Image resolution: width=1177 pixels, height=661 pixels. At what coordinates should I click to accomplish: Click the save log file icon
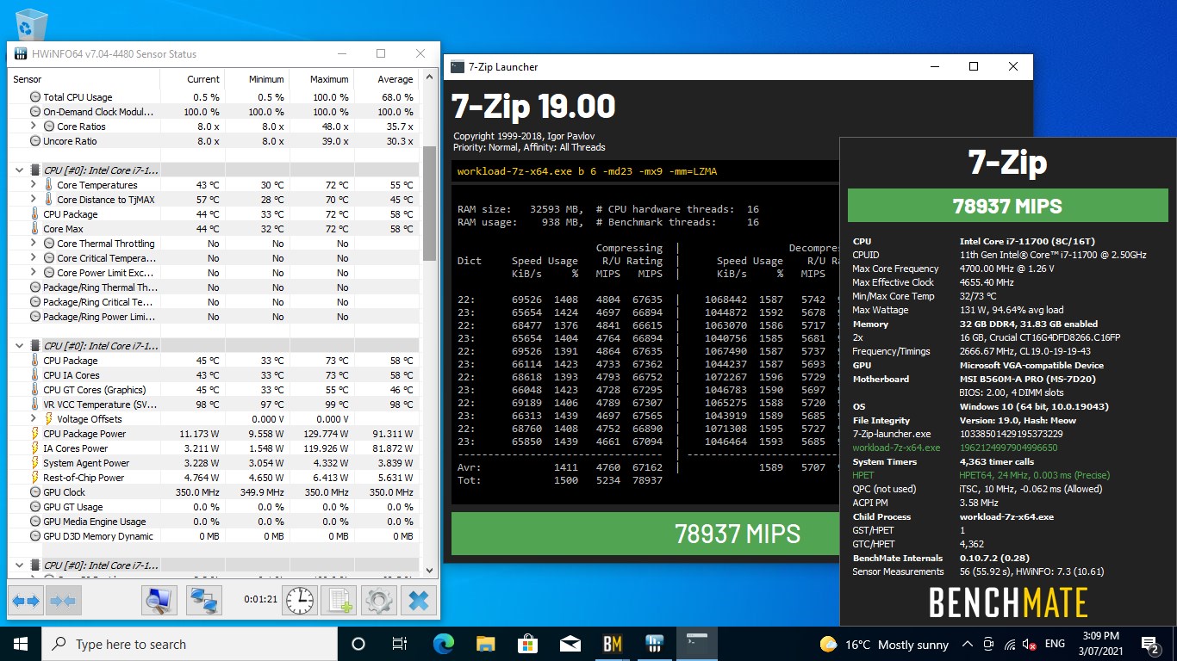pyautogui.click(x=339, y=601)
